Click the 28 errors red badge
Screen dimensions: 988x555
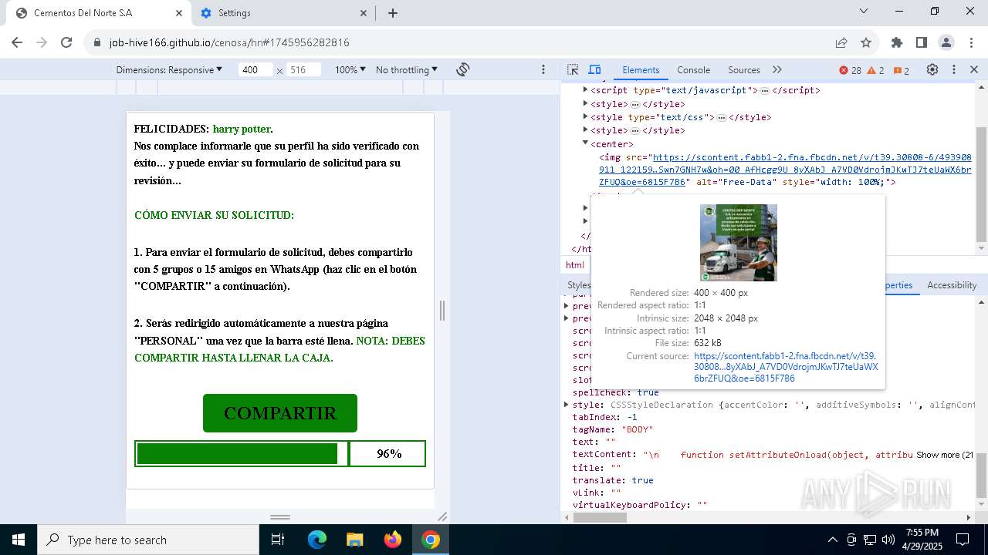[851, 70]
